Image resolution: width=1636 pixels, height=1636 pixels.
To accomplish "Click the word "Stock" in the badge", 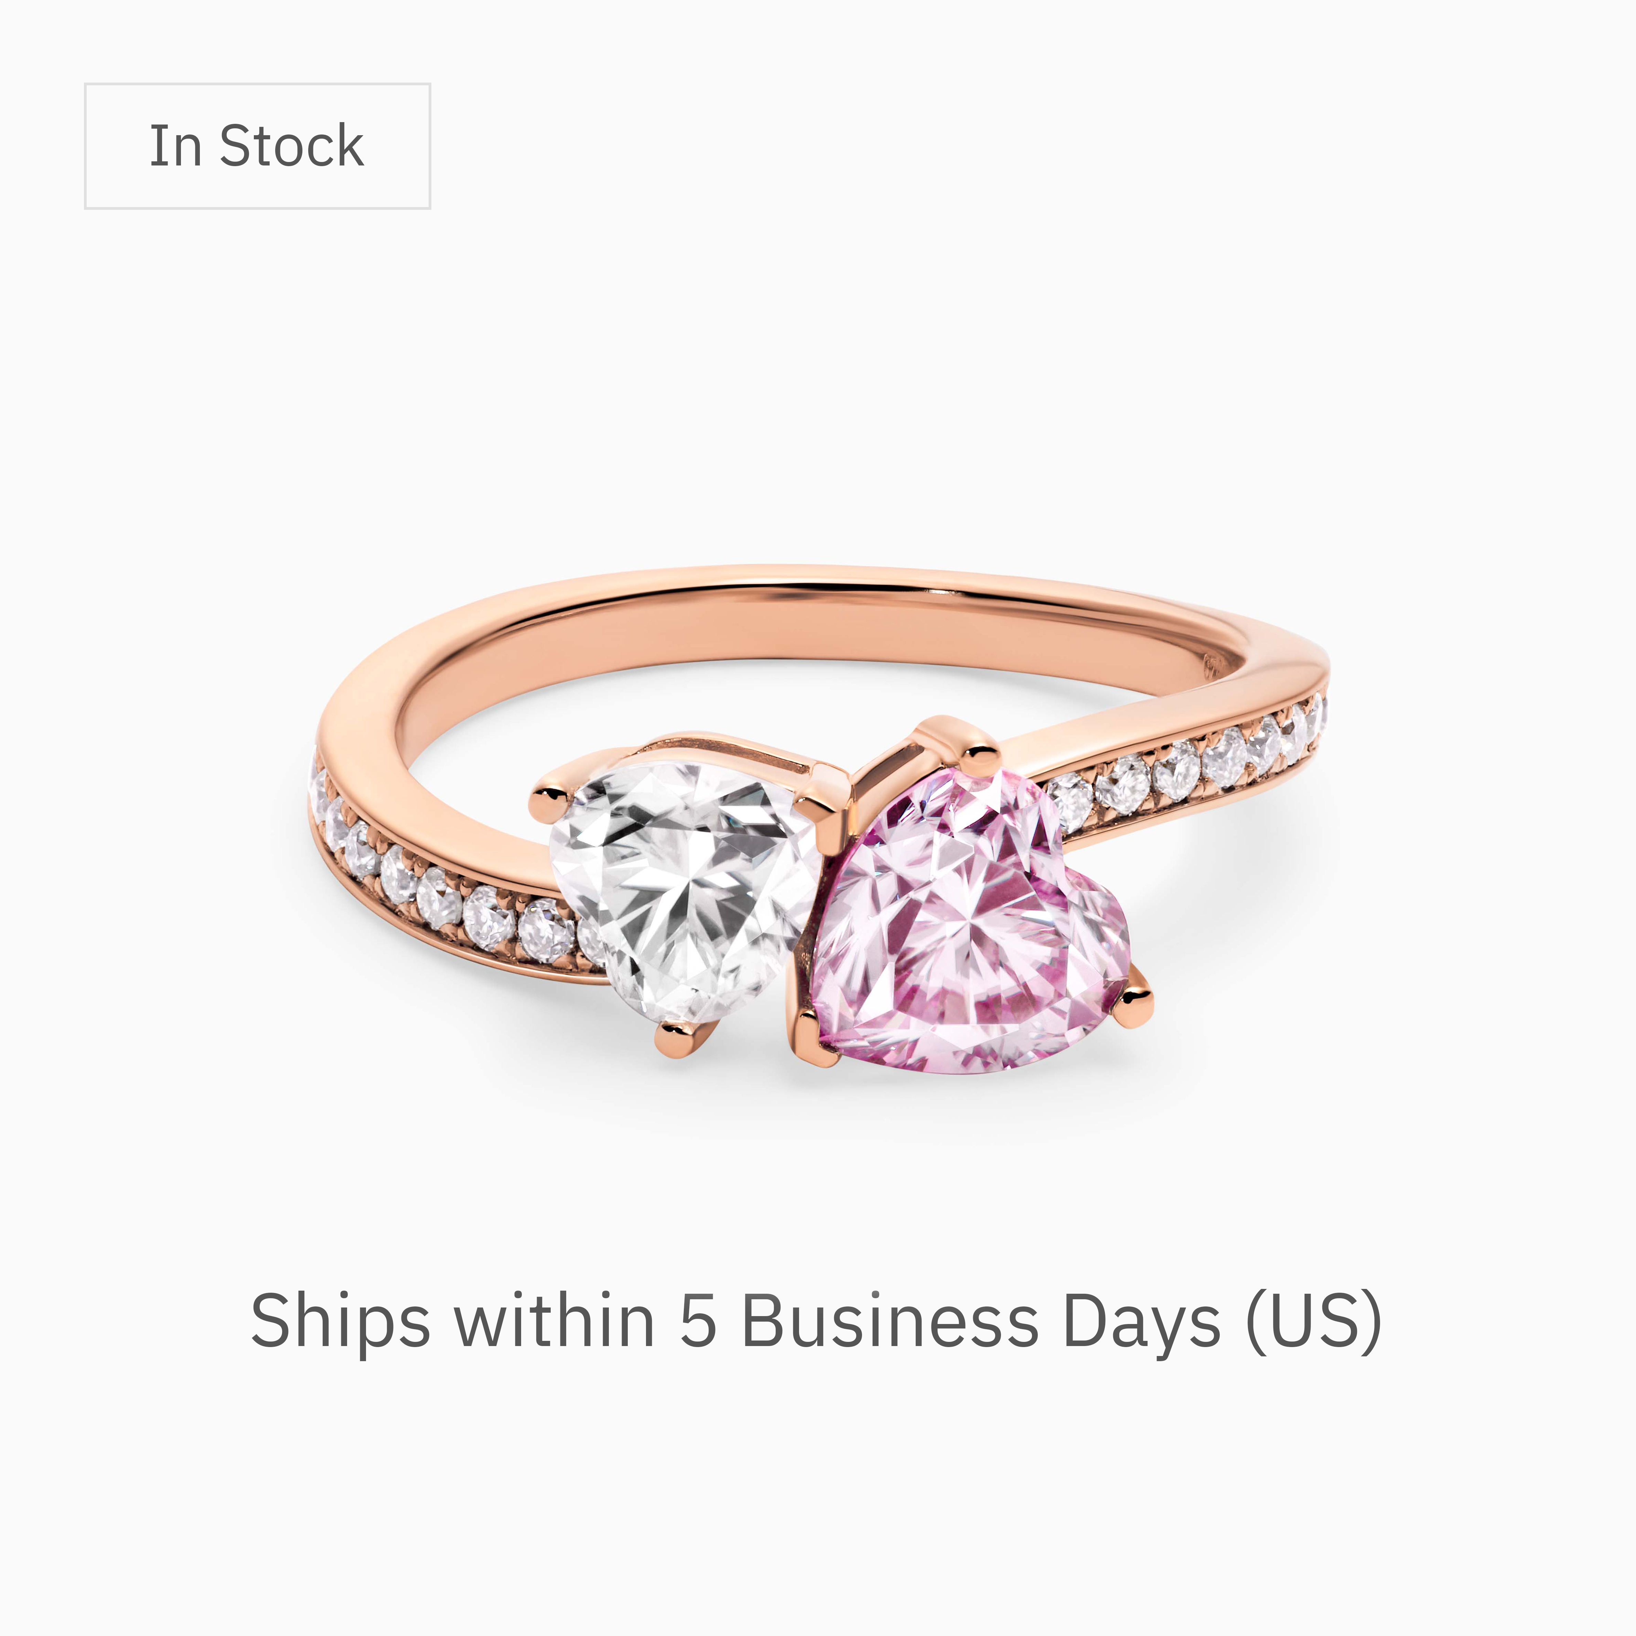I will tap(292, 146).
